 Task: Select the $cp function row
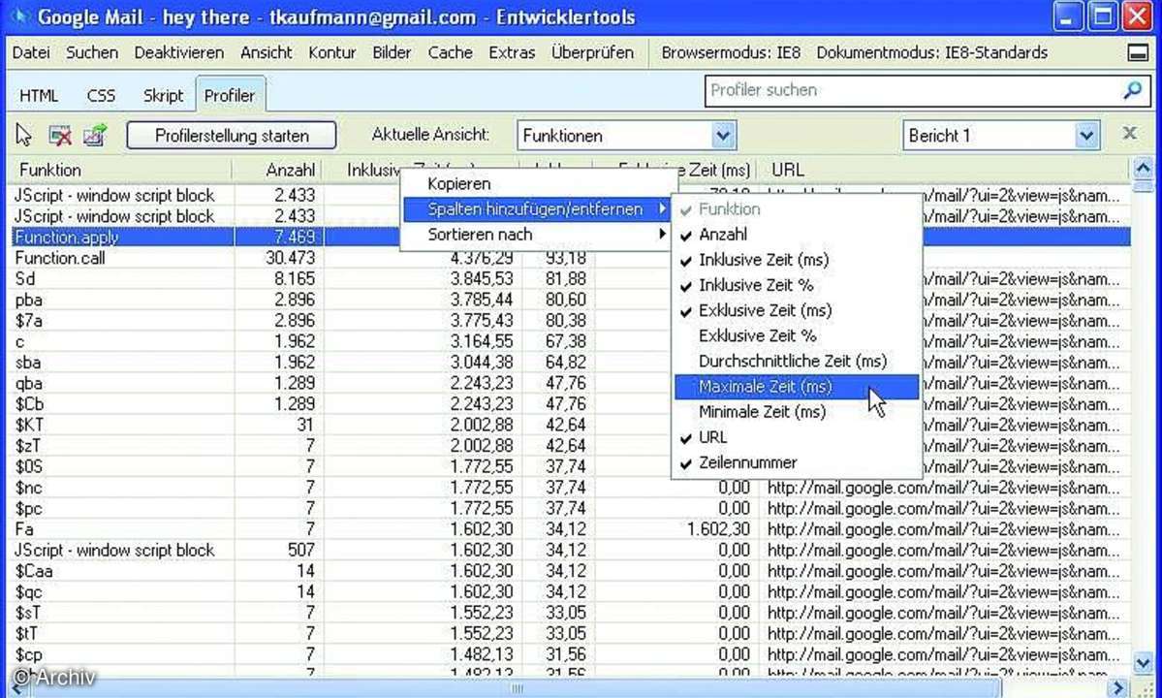(571, 654)
